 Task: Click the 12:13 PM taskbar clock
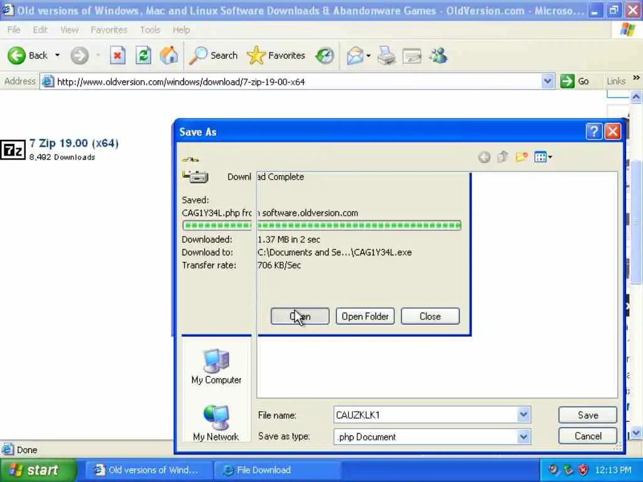[613, 469]
